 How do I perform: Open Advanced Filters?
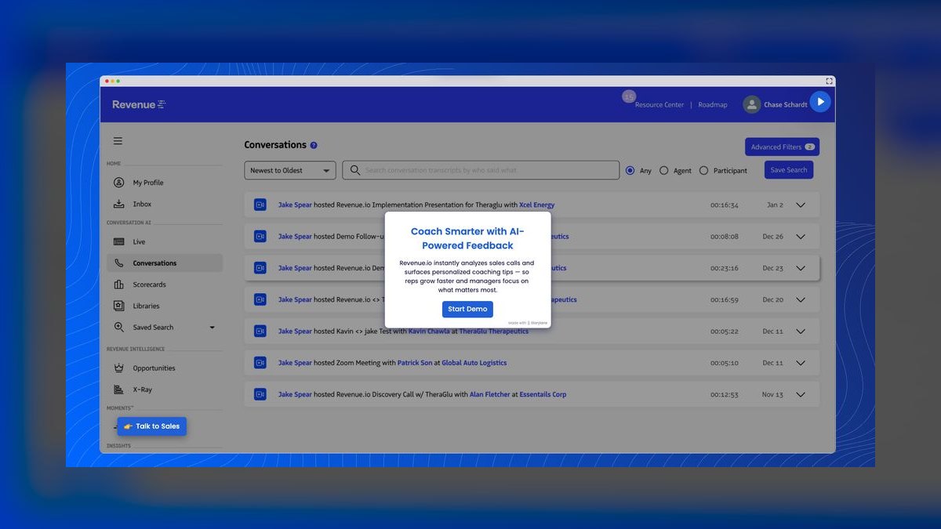tap(782, 147)
